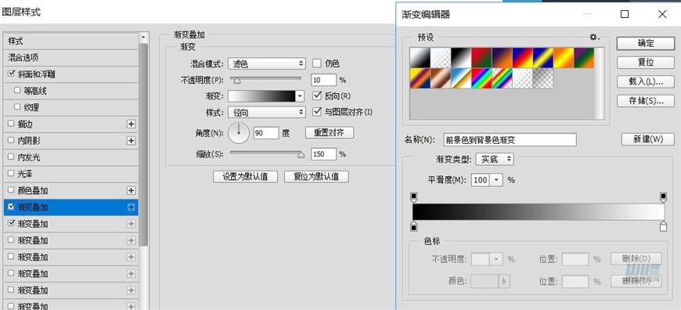
Task: Click plus icon beside 内阴影
Action: [131, 141]
